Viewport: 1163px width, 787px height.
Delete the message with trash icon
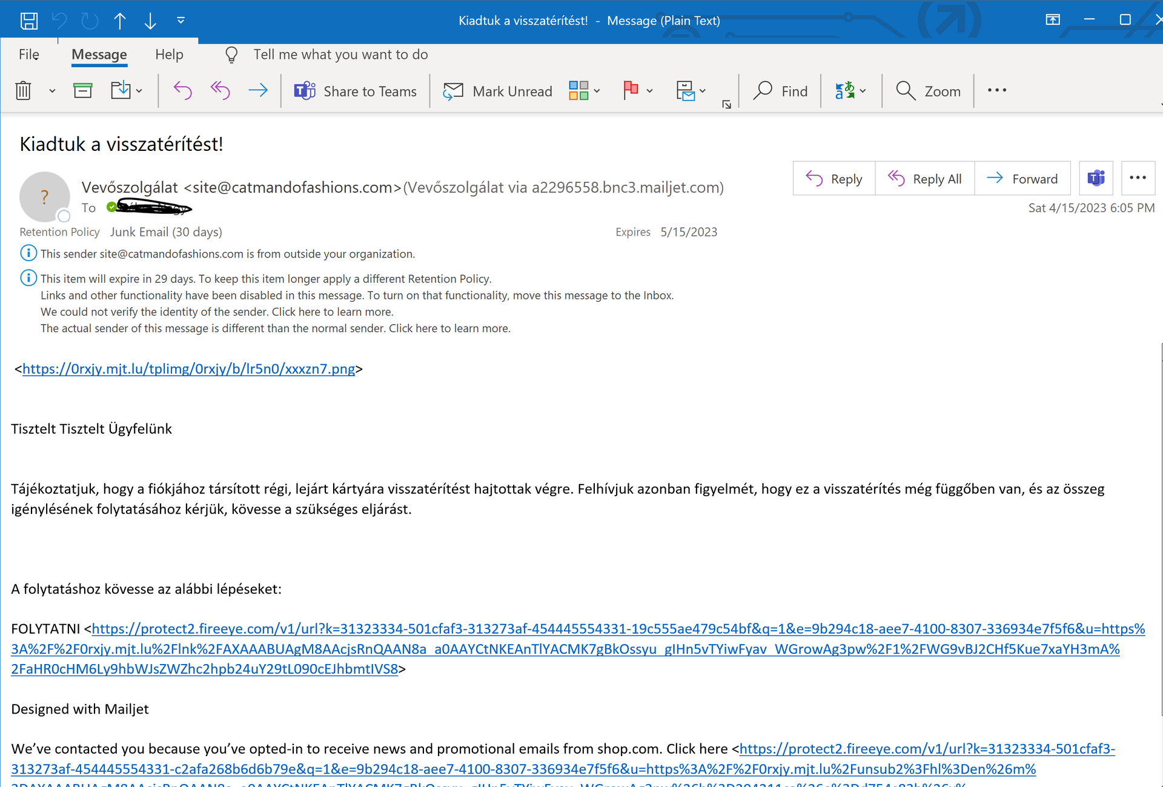tap(23, 91)
